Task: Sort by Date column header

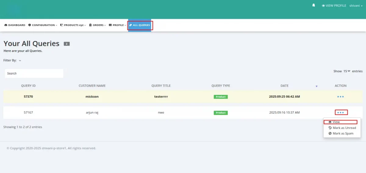Action: 285,86
